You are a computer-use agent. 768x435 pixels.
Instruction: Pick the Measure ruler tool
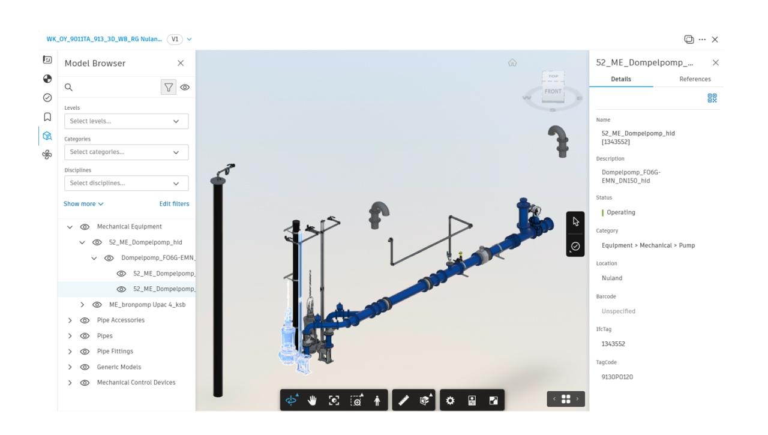[403, 400]
